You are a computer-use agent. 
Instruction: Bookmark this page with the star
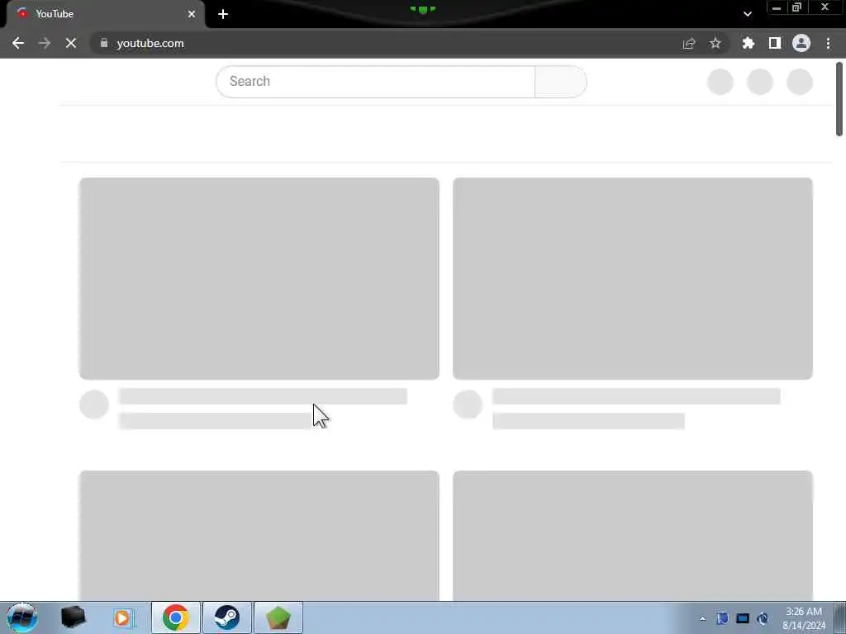coord(715,43)
